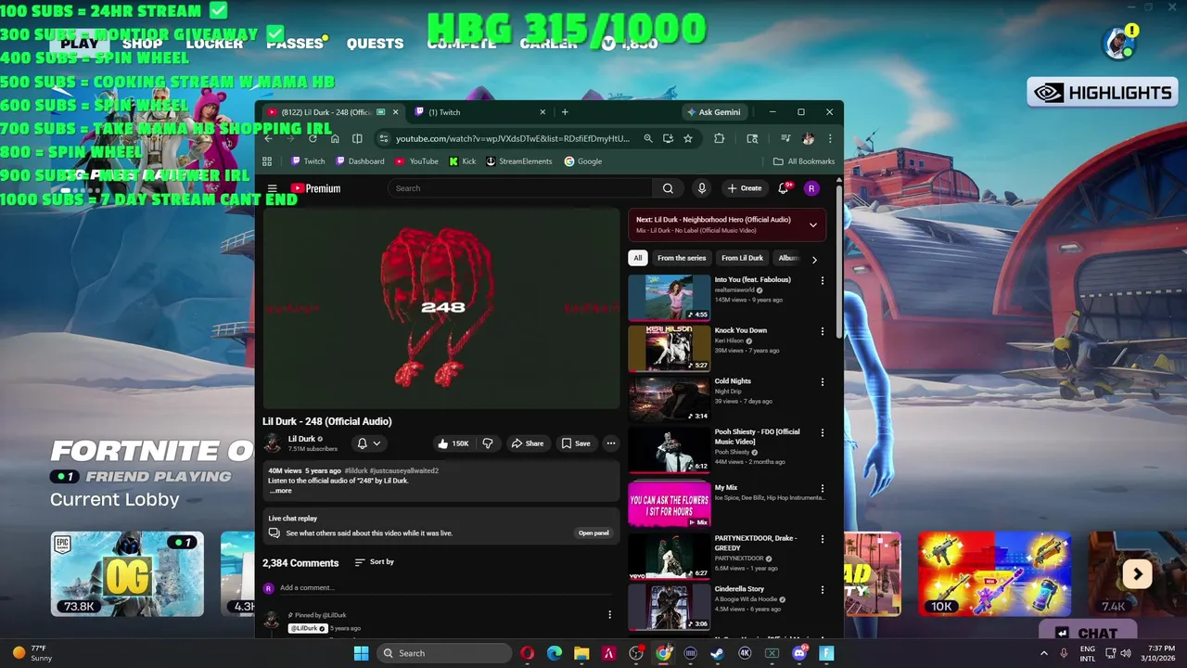
Task: Click the Ask Gemini button
Action: coord(713,112)
